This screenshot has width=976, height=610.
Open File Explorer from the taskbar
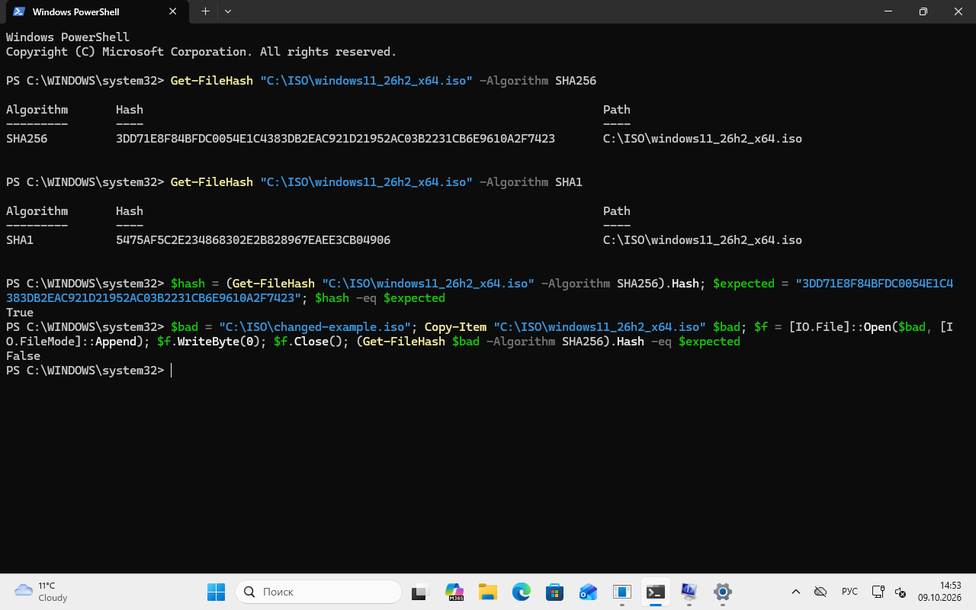point(488,592)
